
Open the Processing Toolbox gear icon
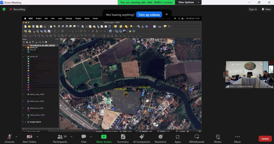click(x=146, y=26)
